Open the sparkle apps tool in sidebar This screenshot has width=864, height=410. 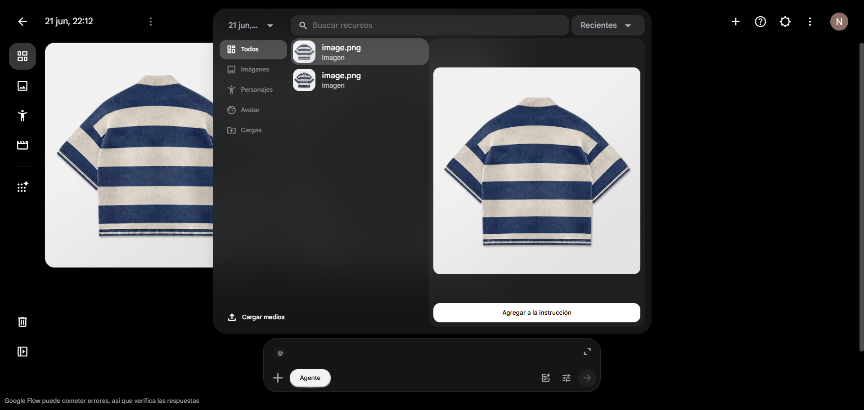point(22,187)
